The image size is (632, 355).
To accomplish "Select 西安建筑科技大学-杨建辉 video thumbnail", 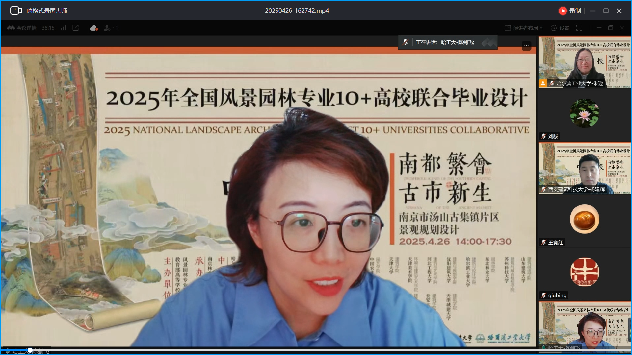I will click(585, 168).
